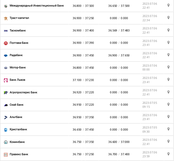
Task: Open the Коминбанк bank link
Action: (17, 142)
